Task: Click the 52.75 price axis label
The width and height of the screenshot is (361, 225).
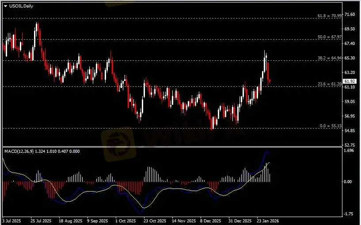Action: coord(350,145)
